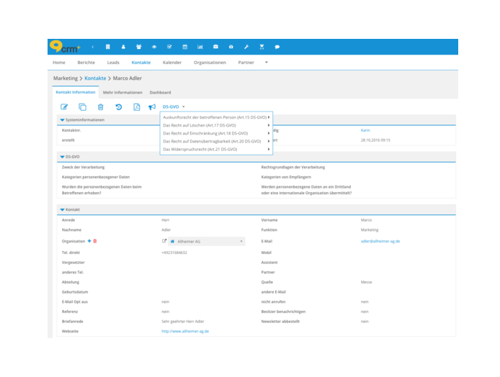
Task: Open the user link Karin
Action: point(365,130)
